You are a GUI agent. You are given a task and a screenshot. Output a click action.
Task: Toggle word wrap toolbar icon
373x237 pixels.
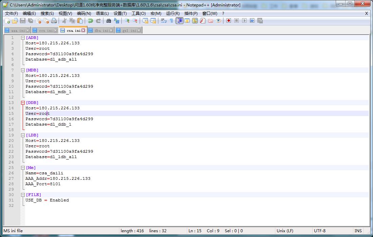[164, 21]
